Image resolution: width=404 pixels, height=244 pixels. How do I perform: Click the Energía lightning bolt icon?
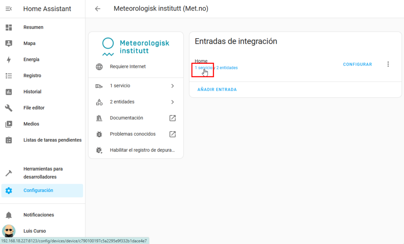point(9,59)
